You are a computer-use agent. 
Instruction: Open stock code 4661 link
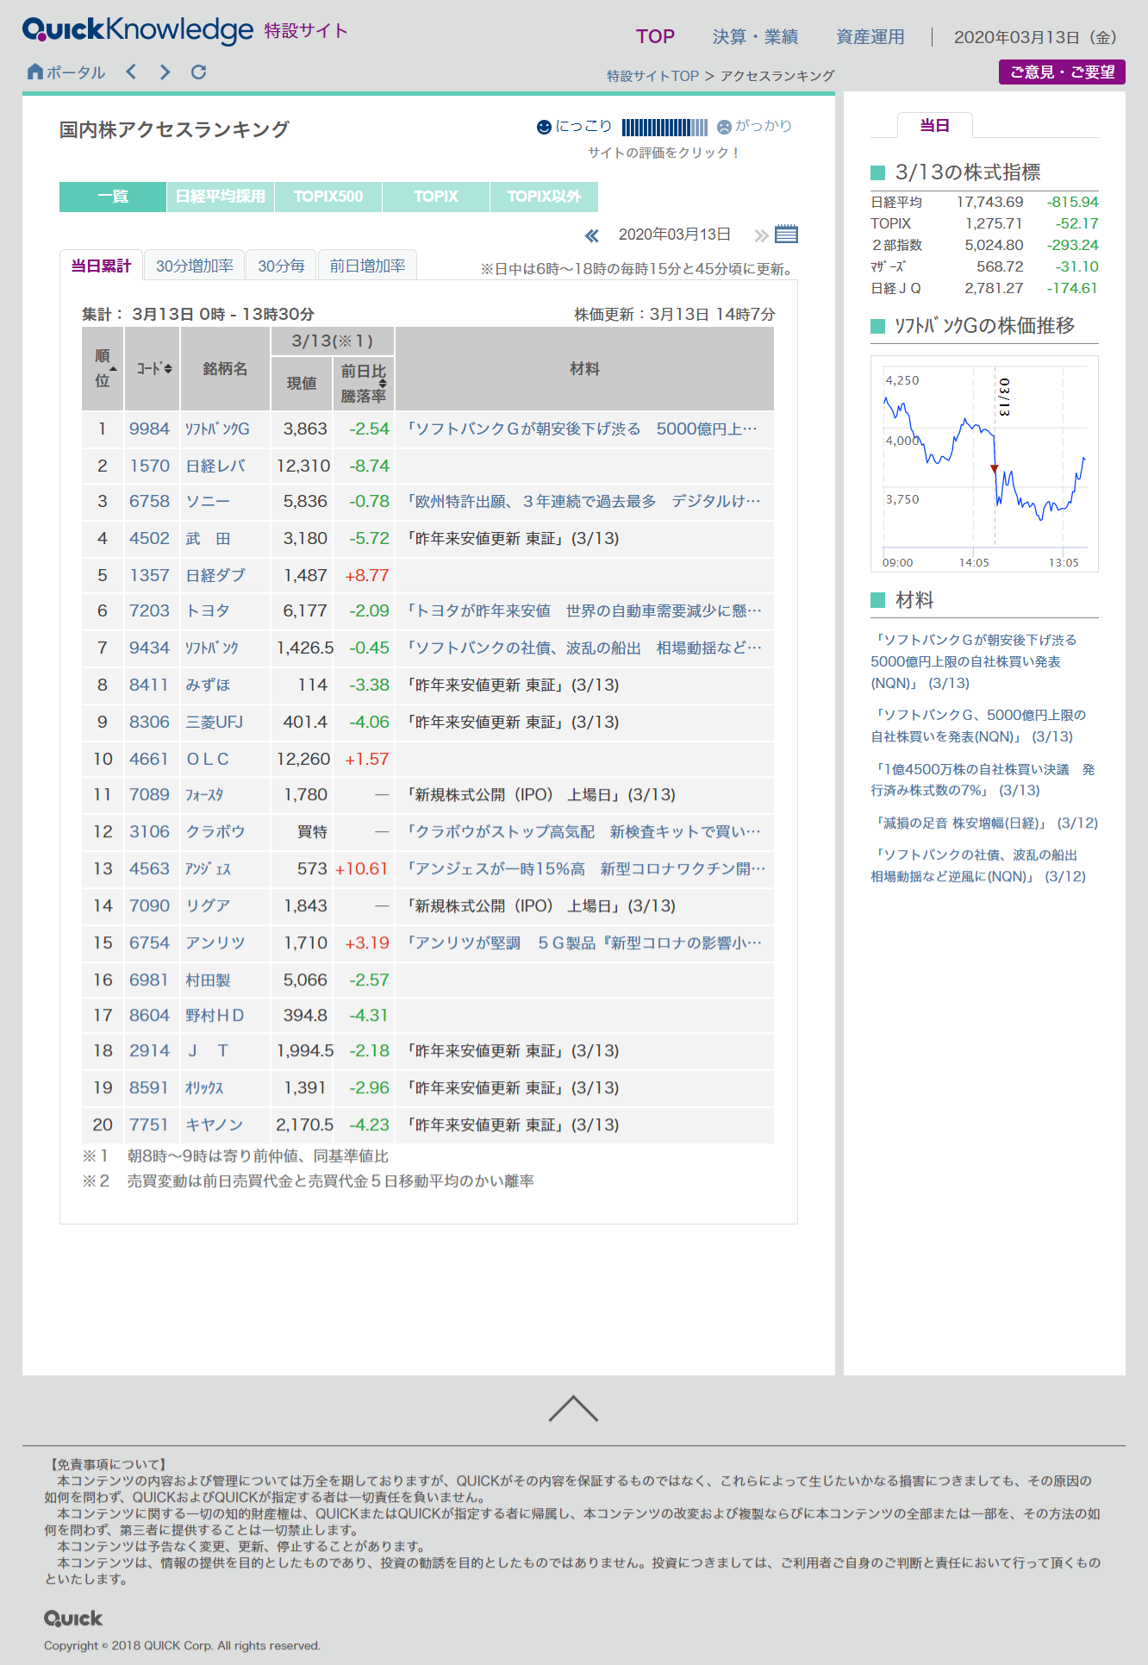click(149, 759)
